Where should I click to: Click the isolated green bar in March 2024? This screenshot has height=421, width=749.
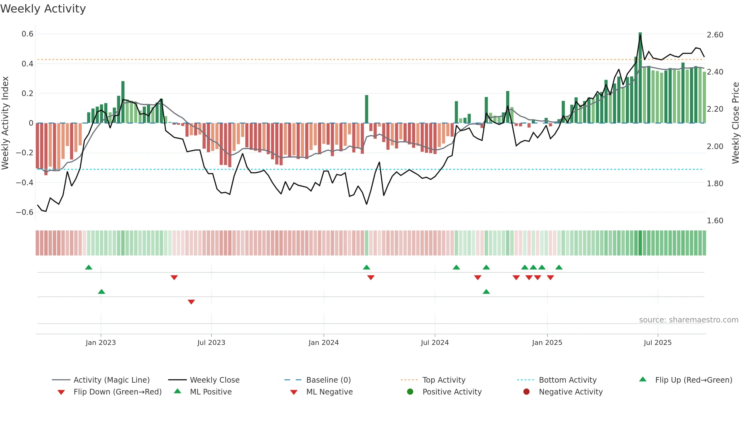367,109
